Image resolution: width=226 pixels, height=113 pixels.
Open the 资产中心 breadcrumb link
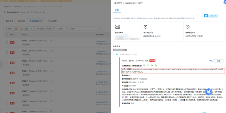click(x=18, y=7)
